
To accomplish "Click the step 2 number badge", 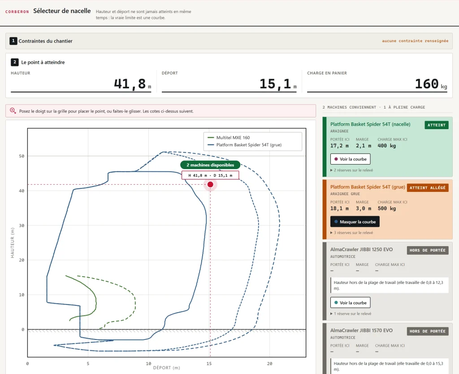I will (x=15, y=62).
